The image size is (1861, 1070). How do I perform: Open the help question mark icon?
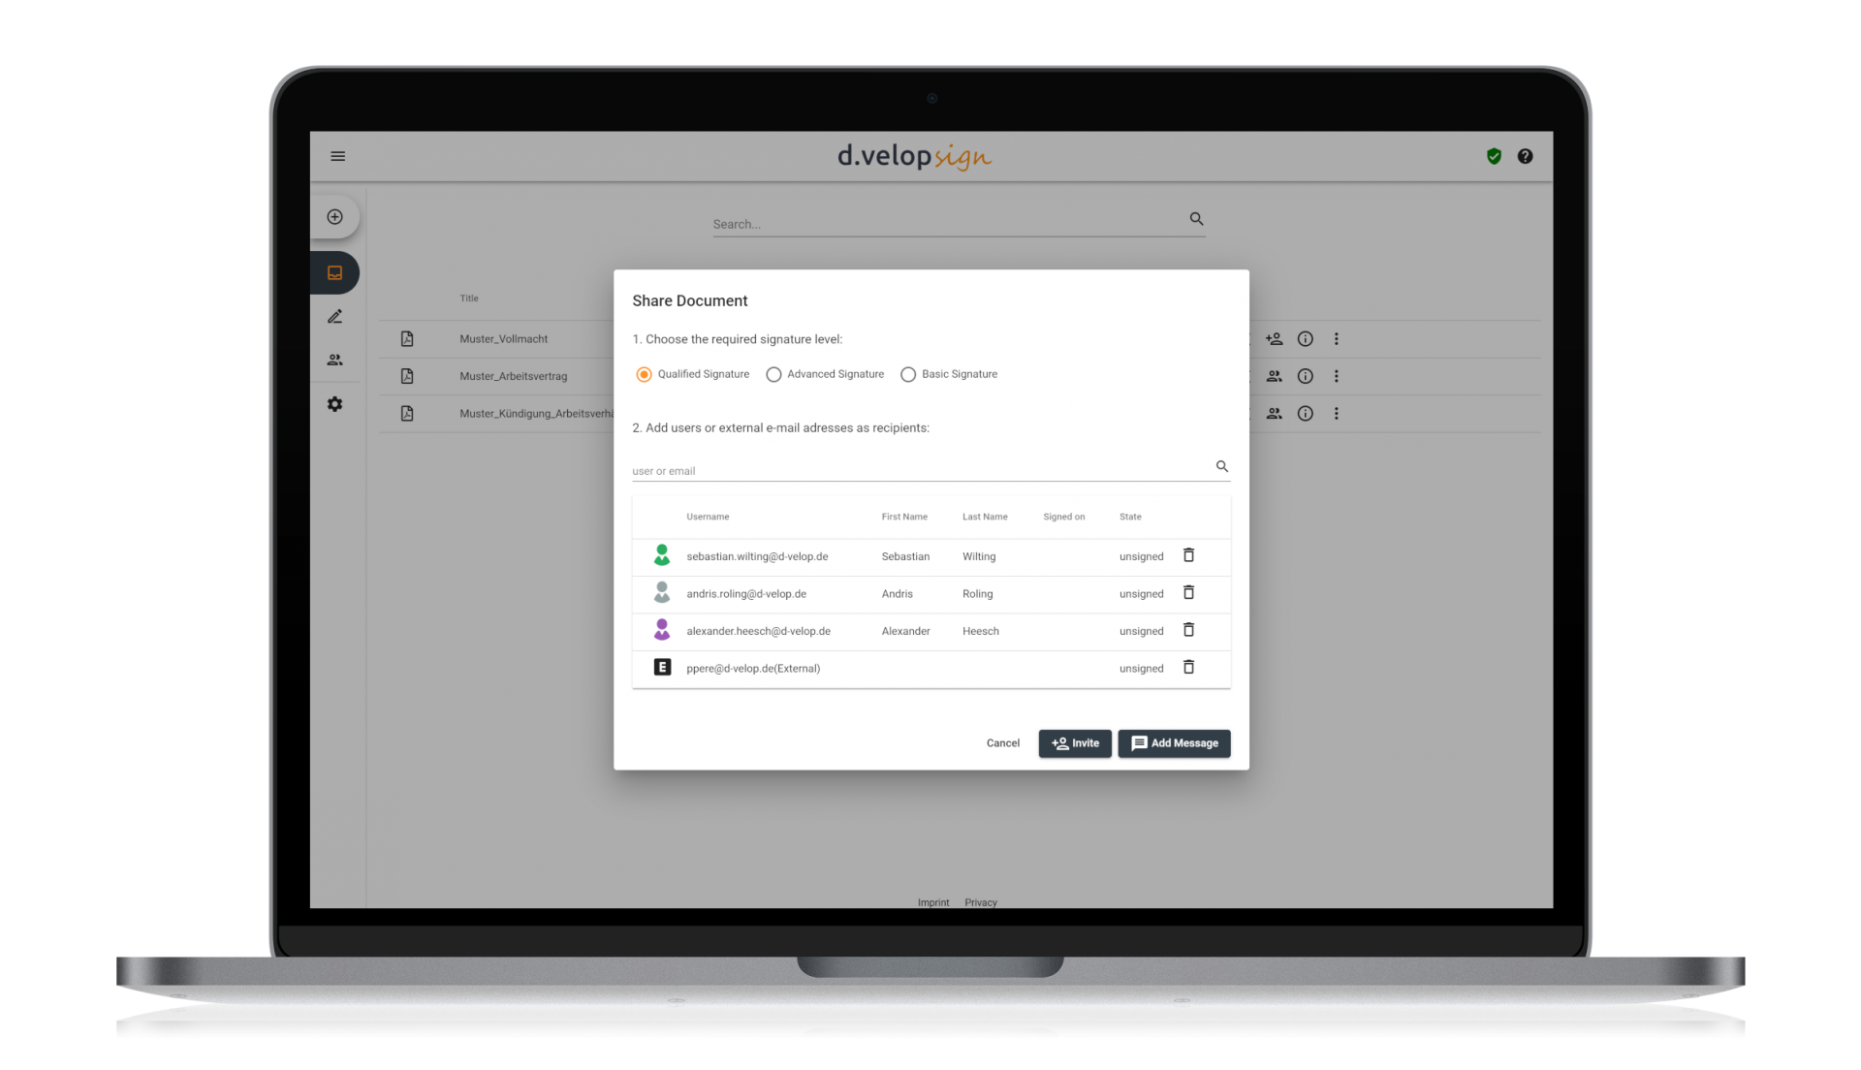coord(1525,156)
